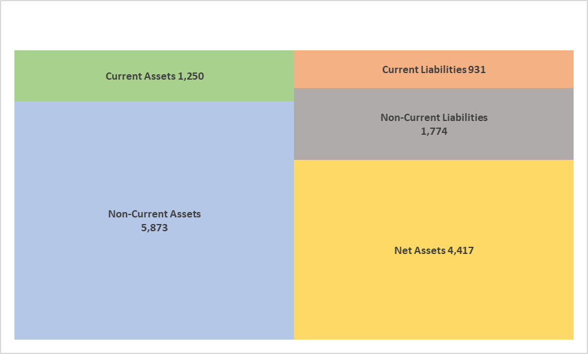Click the number 4,417 in the yellow block
This screenshot has width=588, height=354.
tap(461, 250)
